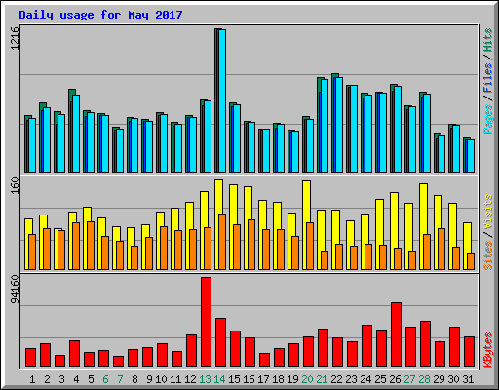Screen dimensions: 499x390
Task: Click green weekend day label 13
Action: click(x=205, y=379)
